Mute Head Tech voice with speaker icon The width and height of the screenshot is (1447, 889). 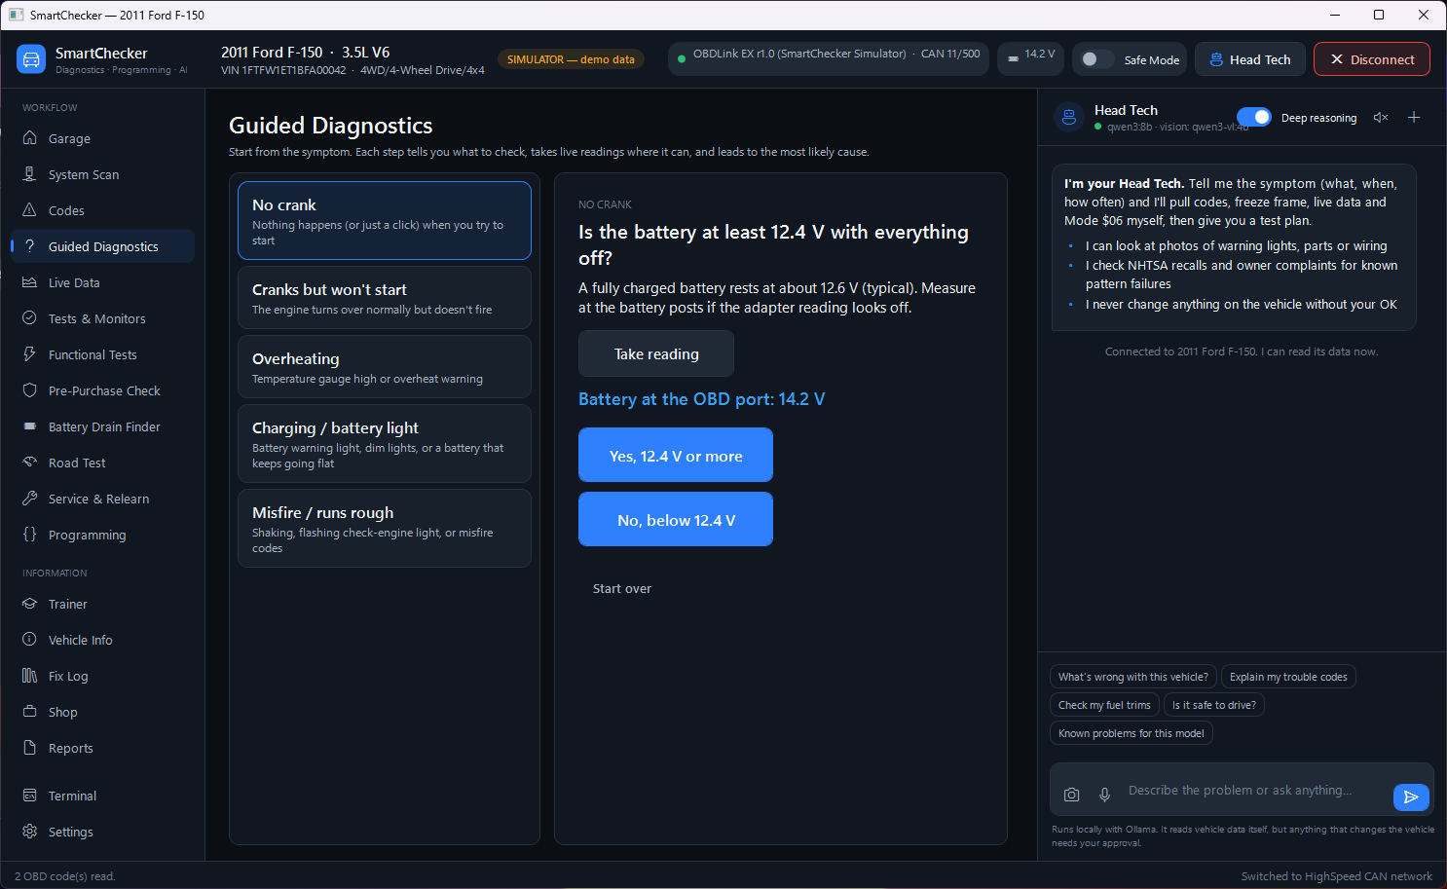coord(1381,118)
